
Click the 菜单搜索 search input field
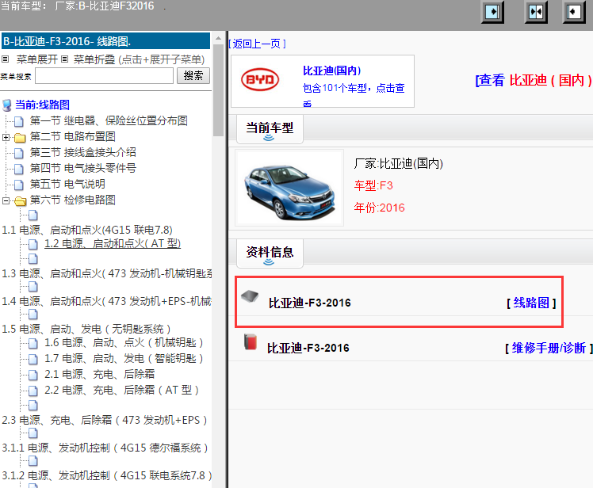click(x=105, y=76)
